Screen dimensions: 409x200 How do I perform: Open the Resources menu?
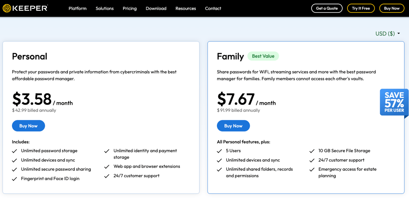(186, 8)
